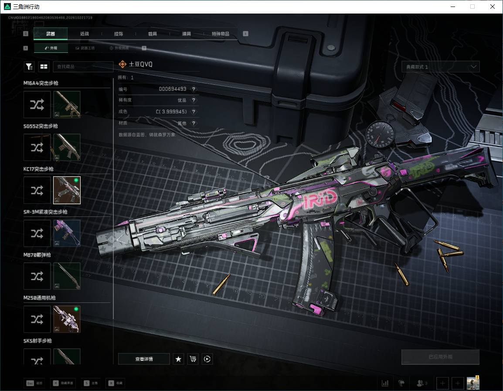This screenshot has width=503, height=391.
Task: Select the equipped KC17突击步枪 skin thumbnail
Action: pos(67,190)
